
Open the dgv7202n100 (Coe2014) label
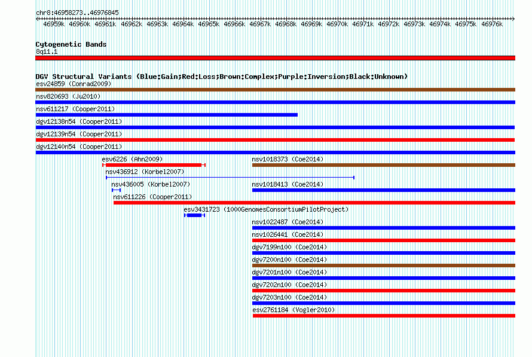click(289, 285)
